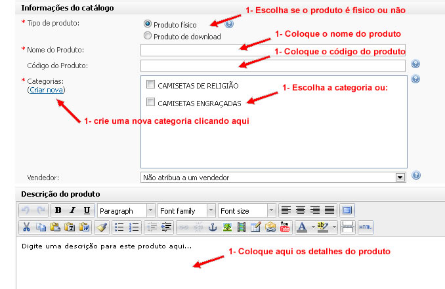Image resolution: width=445 pixels, height=289 pixels.
Task: Center-align the description text
Action: (x=301, y=210)
